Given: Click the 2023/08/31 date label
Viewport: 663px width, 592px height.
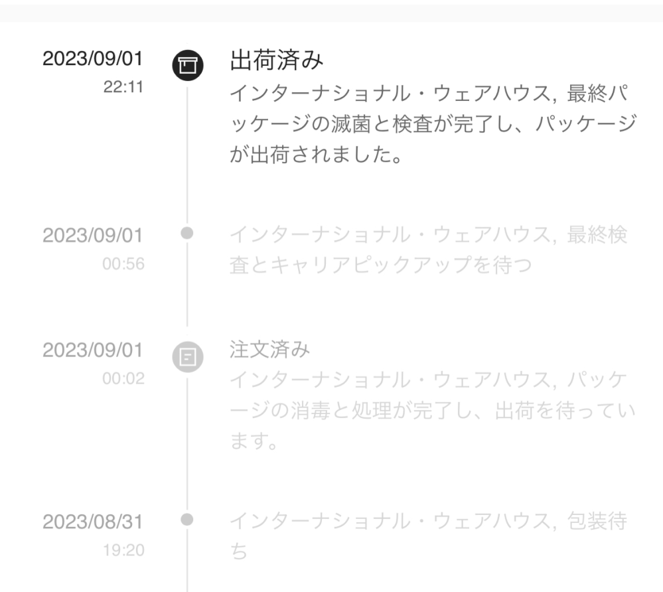Looking at the screenshot, I should pyautogui.click(x=92, y=522).
